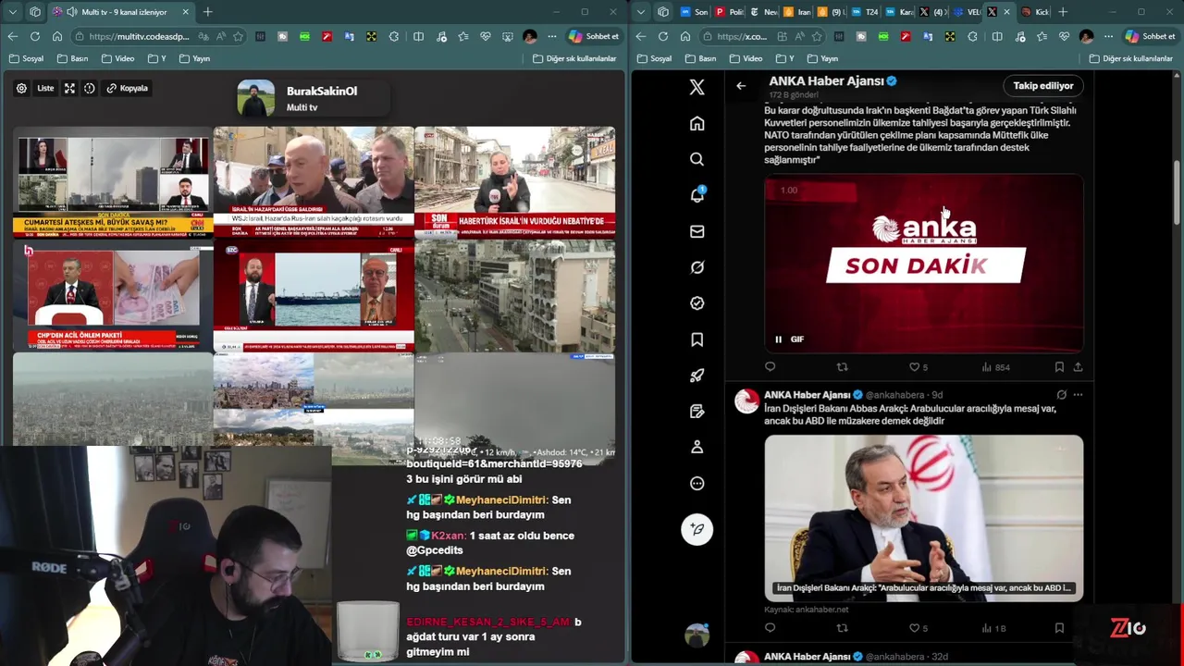The width and height of the screenshot is (1184, 666).
Task: Click the X page vertical scrollbar
Action: coord(1177,194)
